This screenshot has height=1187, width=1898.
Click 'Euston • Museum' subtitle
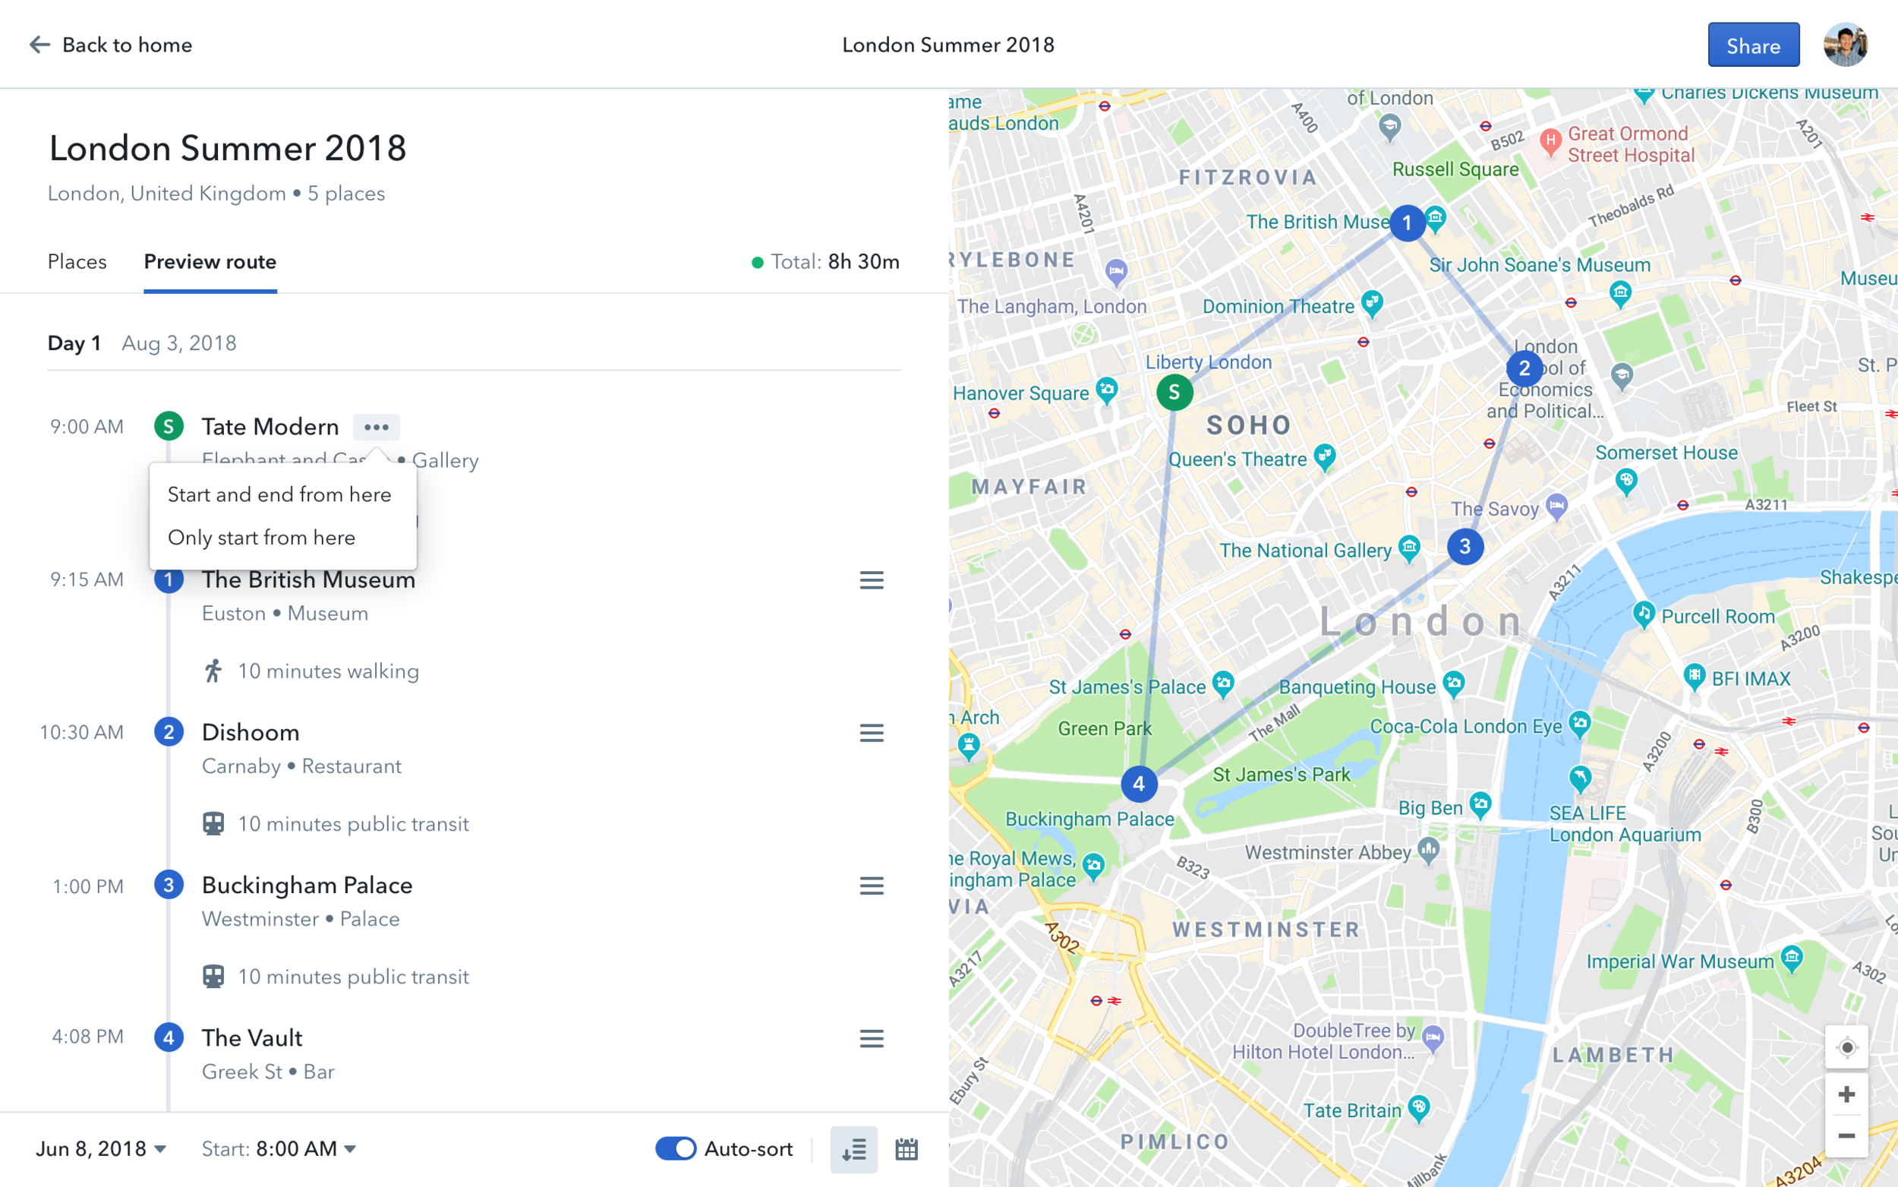285,613
